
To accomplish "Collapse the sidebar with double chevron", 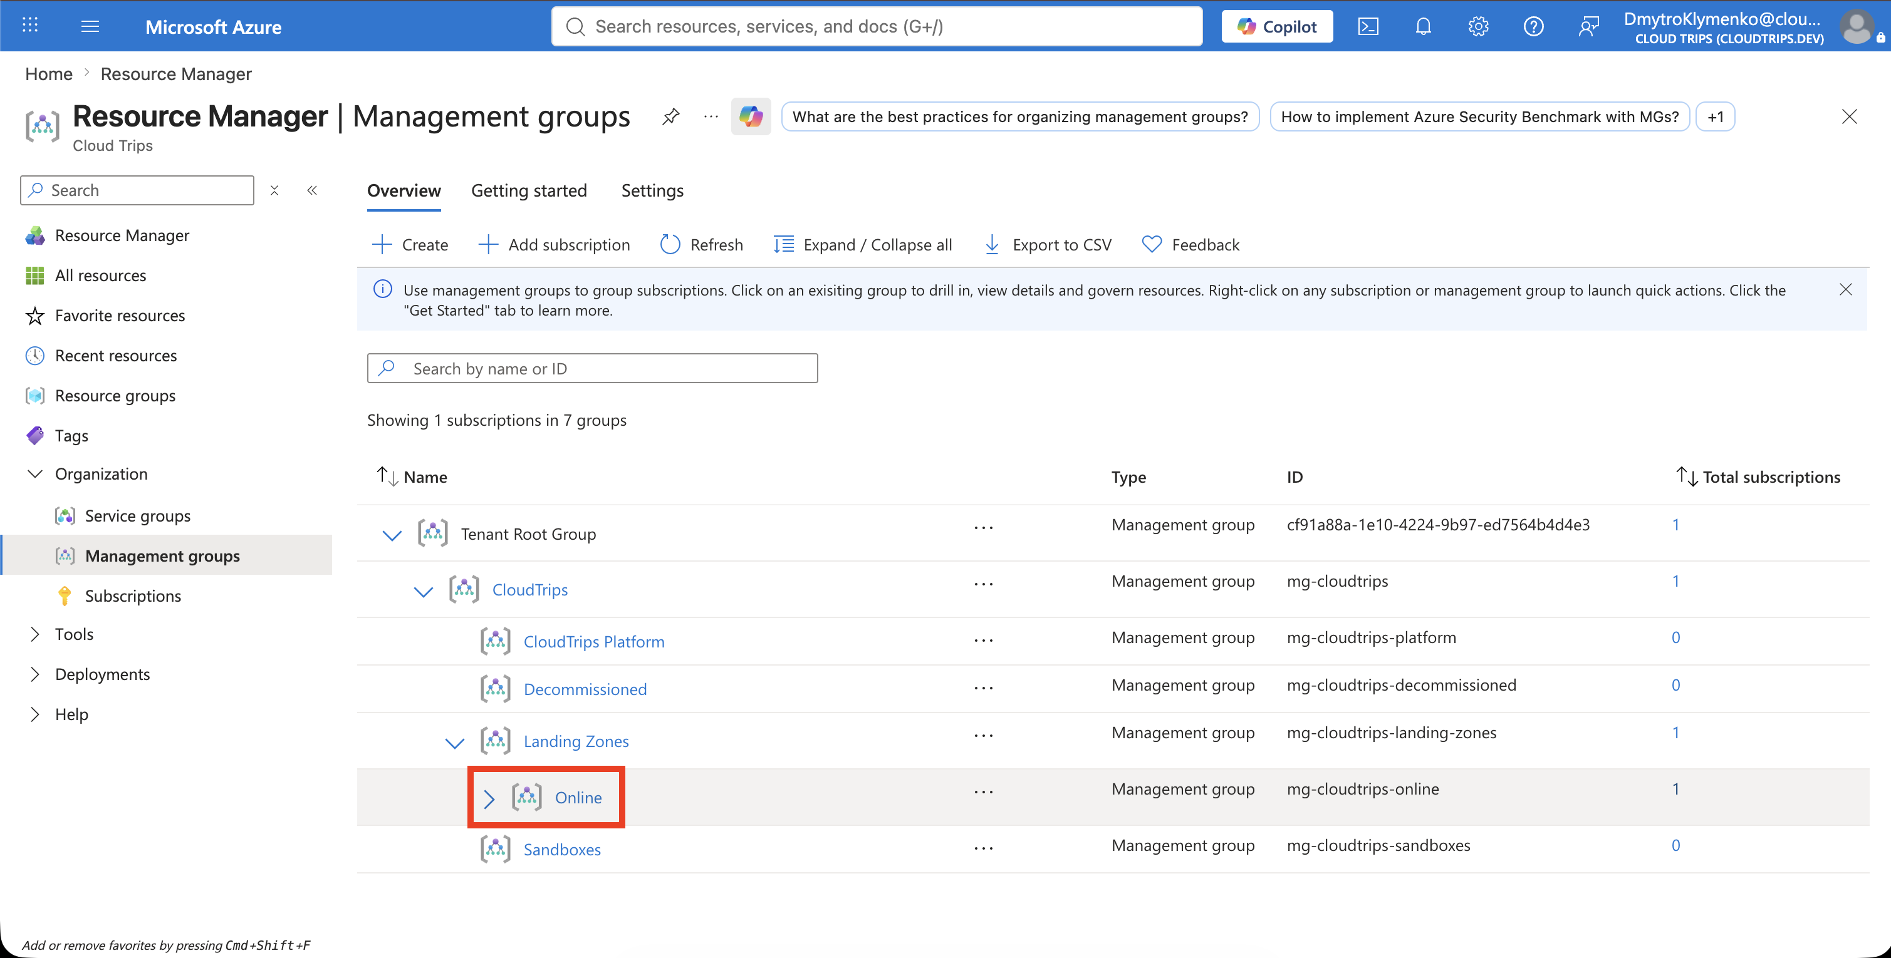I will coord(312,190).
